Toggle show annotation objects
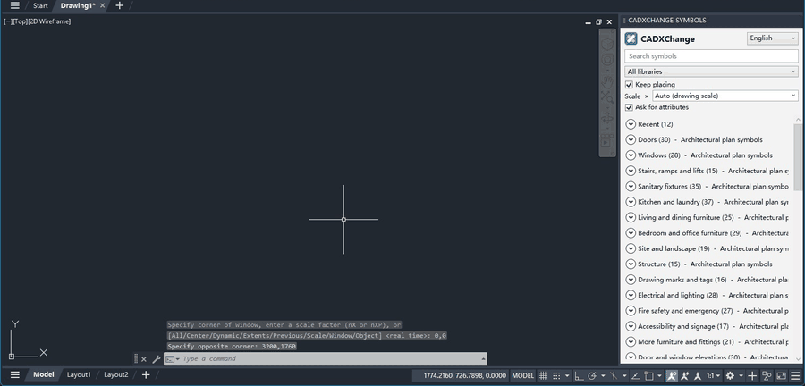Screen dimensions: 805x386 point(672,376)
